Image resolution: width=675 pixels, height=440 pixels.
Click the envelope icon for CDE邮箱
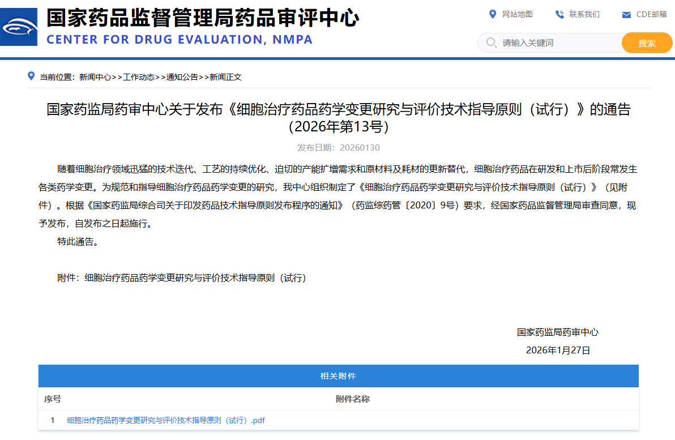(626, 15)
